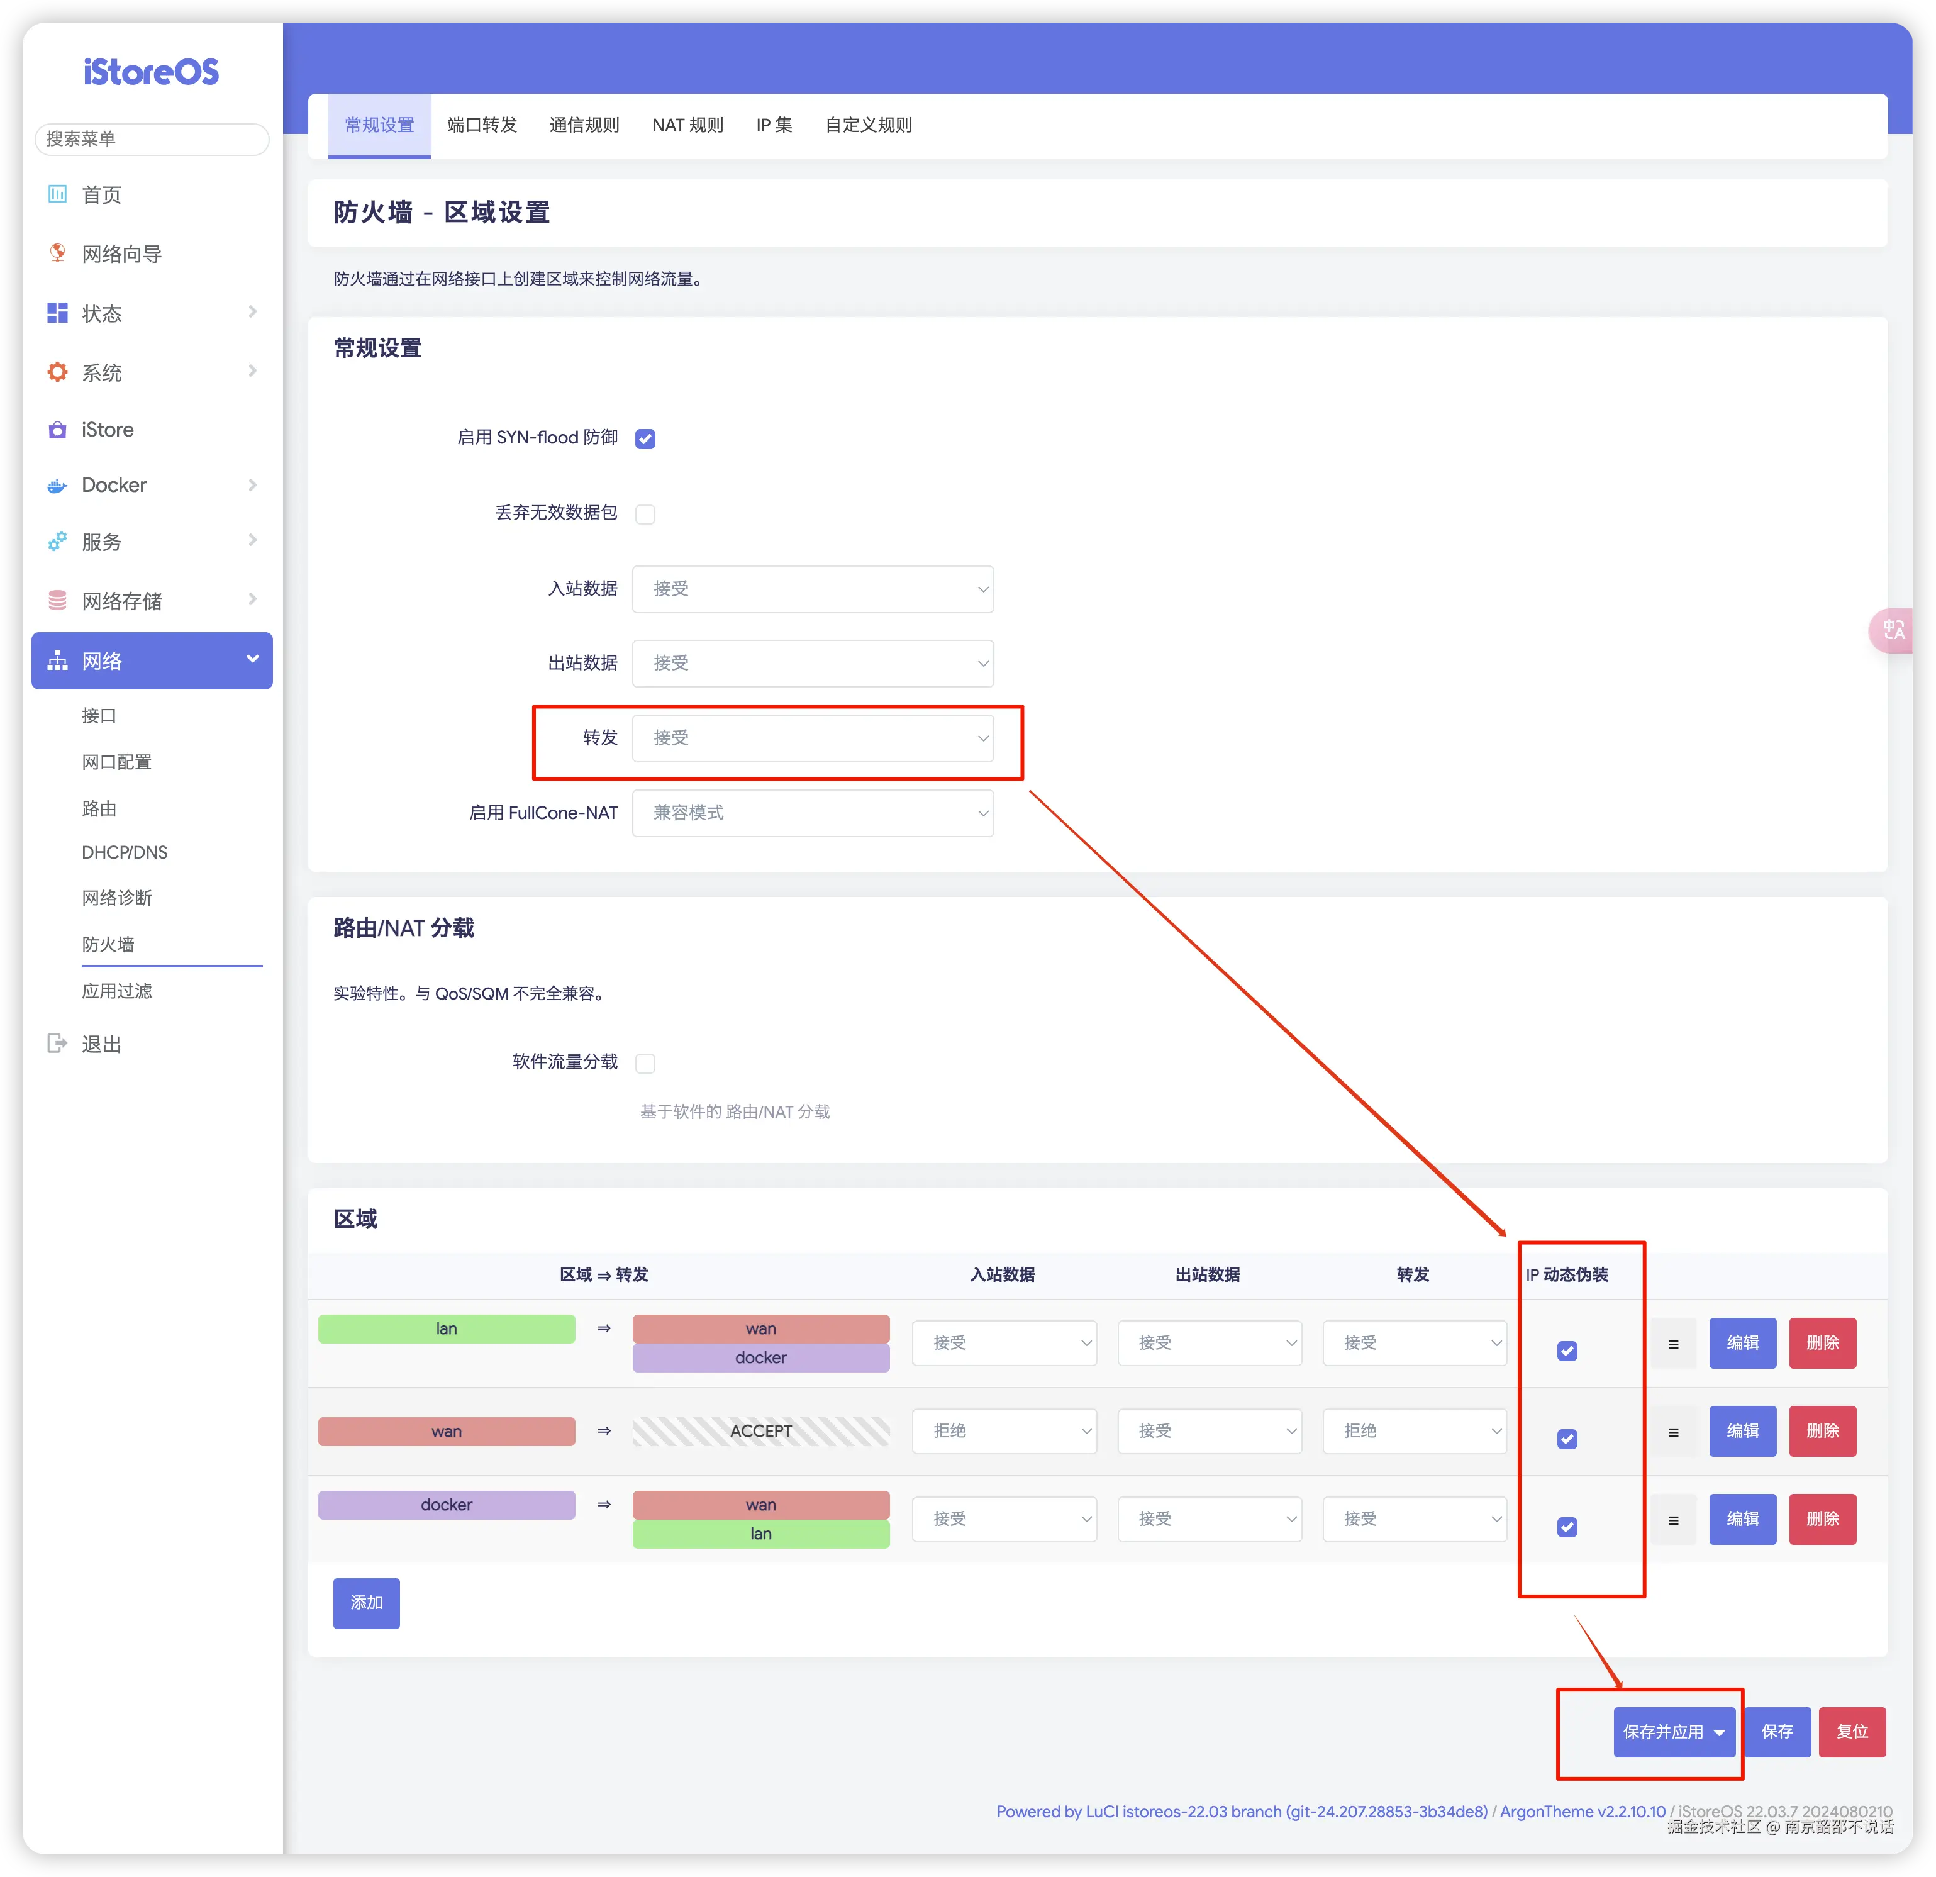Image resolution: width=1936 pixels, height=1877 pixels.
Task: Click the System gear icon
Action: click(57, 372)
